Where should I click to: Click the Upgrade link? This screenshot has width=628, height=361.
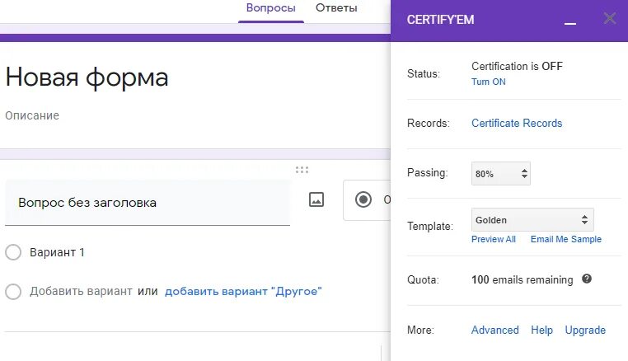(585, 331)
